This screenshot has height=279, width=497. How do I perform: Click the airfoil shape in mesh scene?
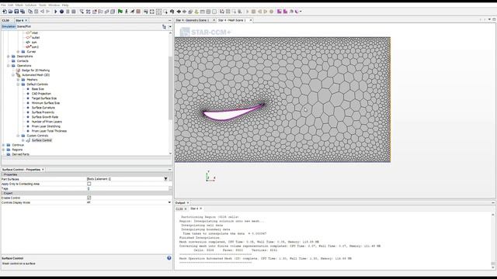point(233,112)
